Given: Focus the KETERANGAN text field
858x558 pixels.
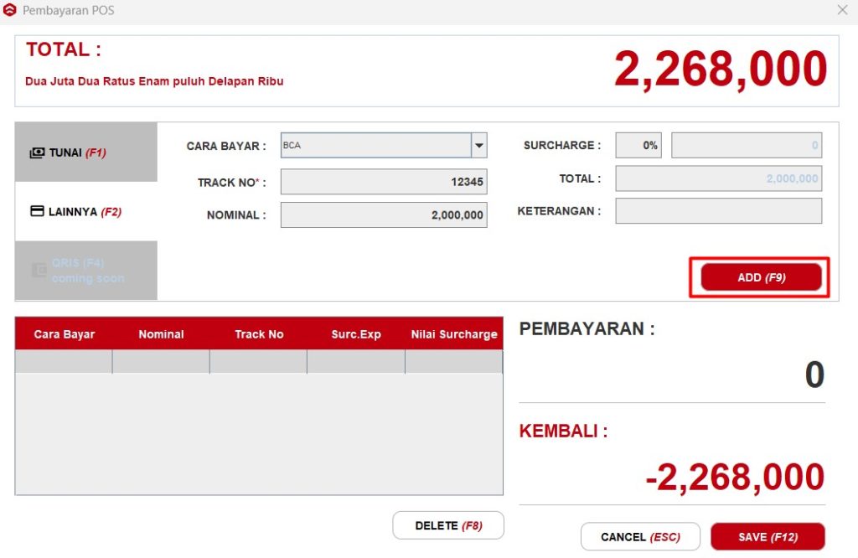Looking at the screenshot, I should click(718, 211).
